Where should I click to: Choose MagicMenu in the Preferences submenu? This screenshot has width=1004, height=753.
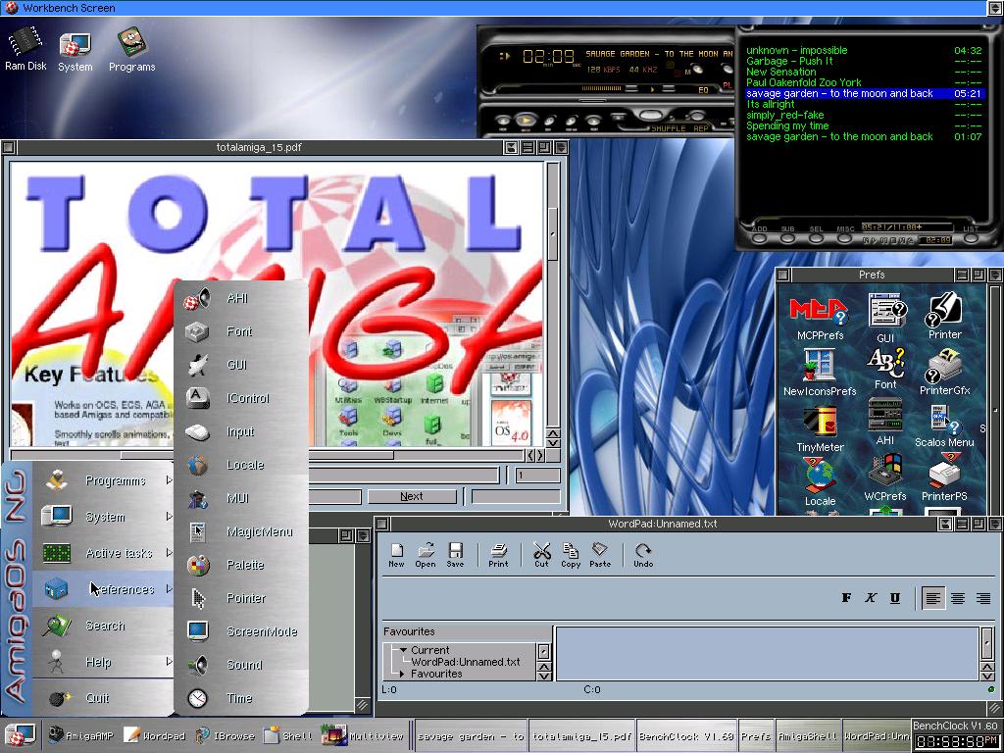coord(241,531)
